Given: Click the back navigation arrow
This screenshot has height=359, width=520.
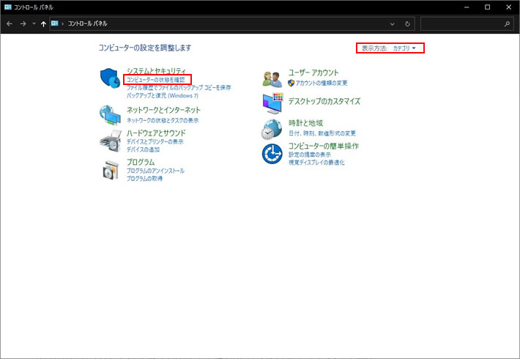Looking at the screenshot, I should (10, 24).
